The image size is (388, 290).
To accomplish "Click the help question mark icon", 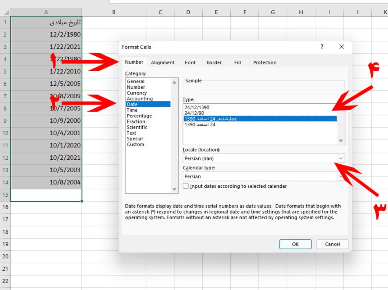I will coord(322,47).
